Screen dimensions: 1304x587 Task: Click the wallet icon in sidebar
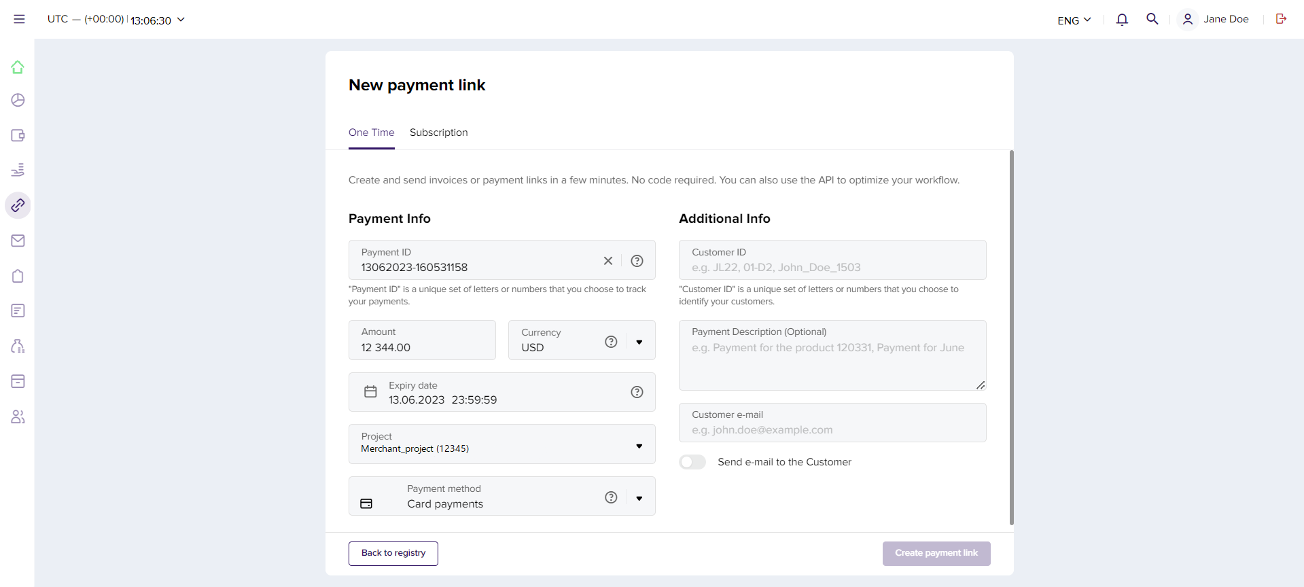(18, 135)
